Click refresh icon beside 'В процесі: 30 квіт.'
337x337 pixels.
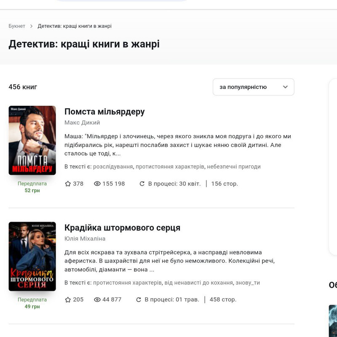(x=142, y=184)
